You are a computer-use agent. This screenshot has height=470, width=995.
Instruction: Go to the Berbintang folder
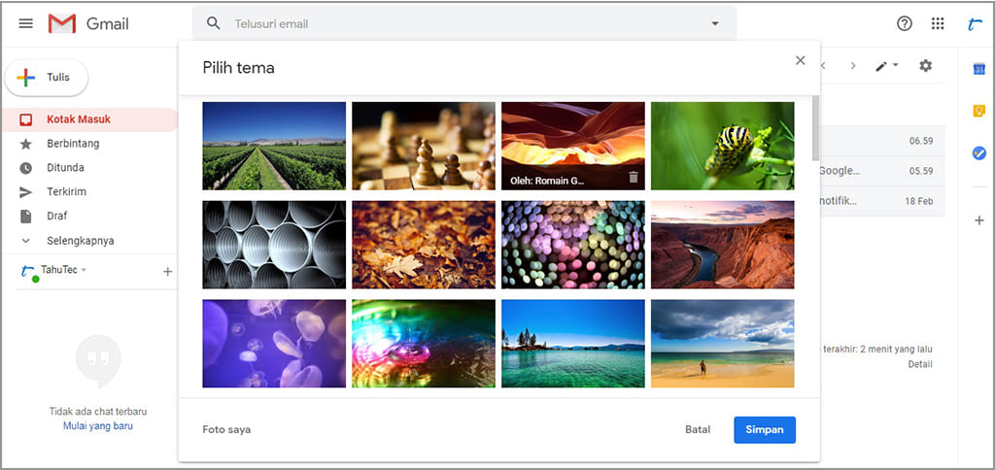[x=73, y=144]
